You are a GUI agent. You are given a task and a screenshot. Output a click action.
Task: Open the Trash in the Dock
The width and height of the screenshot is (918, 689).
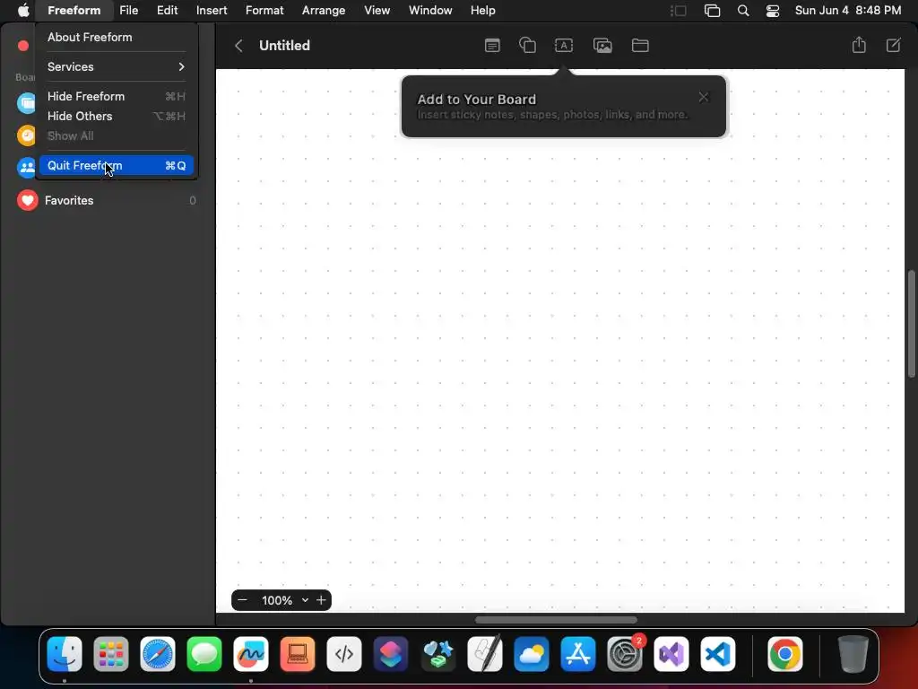pyautogui.click(x=853, y=654)
